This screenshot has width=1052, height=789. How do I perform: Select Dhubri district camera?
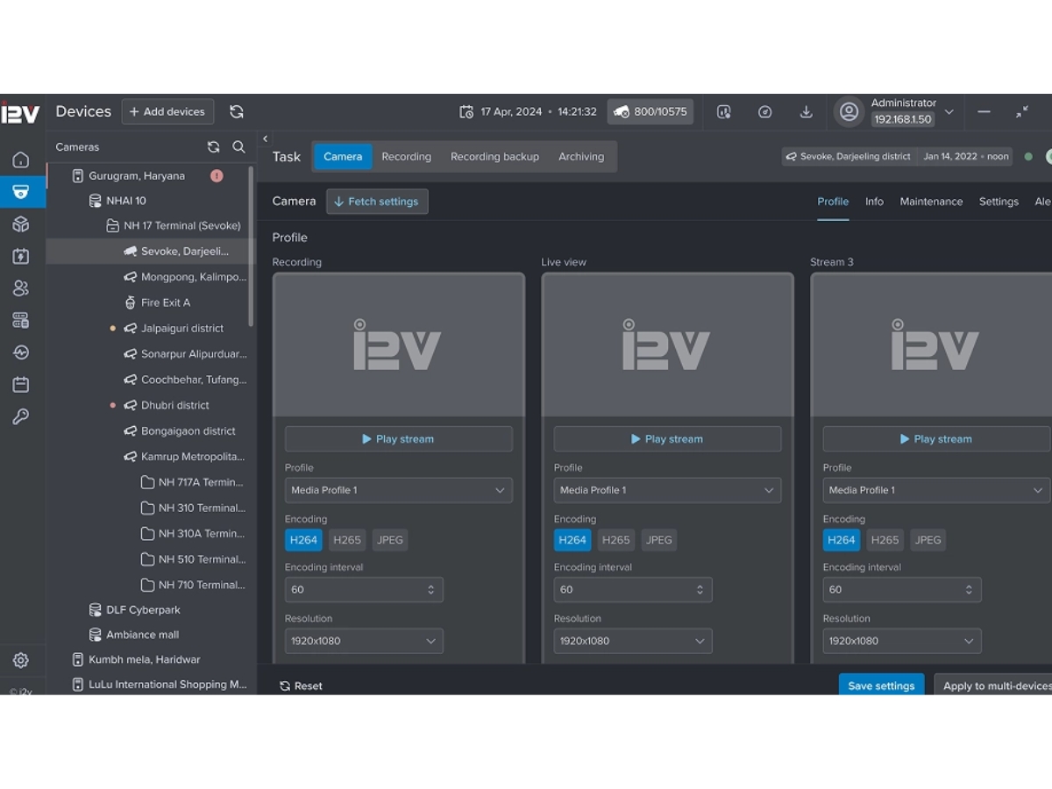(175, 405)
